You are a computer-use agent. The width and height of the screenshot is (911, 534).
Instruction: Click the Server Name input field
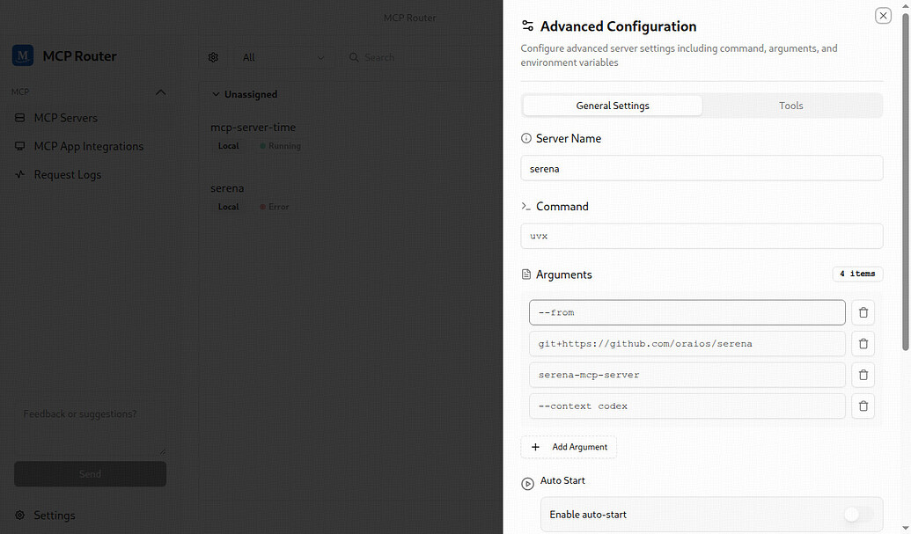click(702, 168)
